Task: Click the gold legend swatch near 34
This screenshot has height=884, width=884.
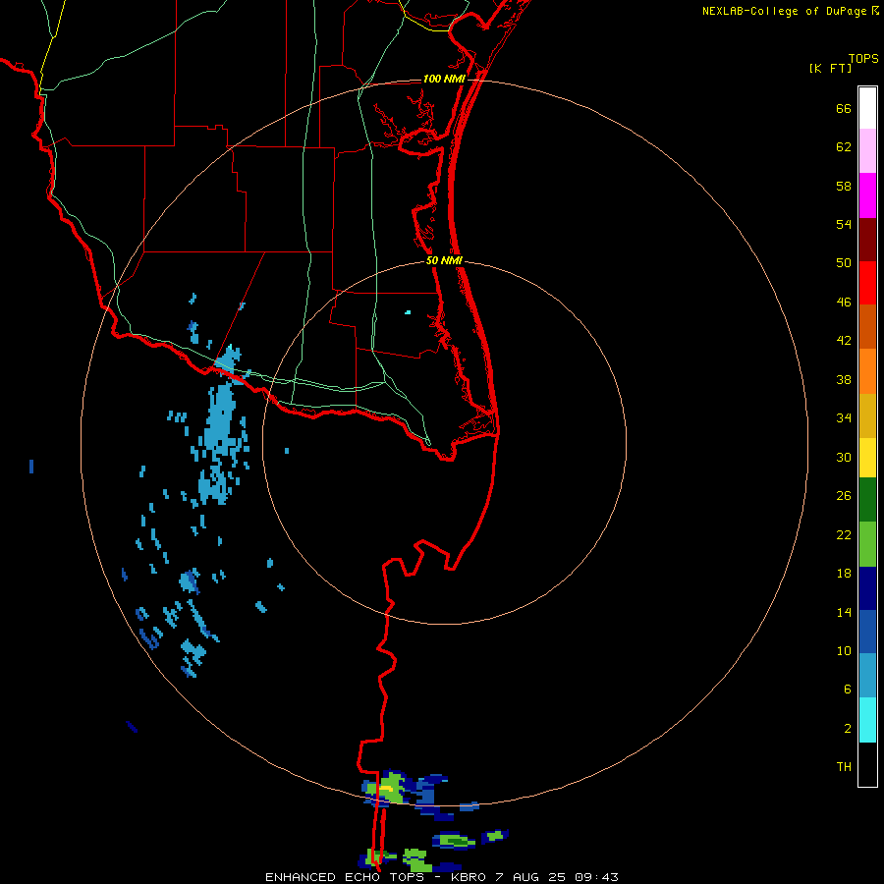Action: (867, 415)
